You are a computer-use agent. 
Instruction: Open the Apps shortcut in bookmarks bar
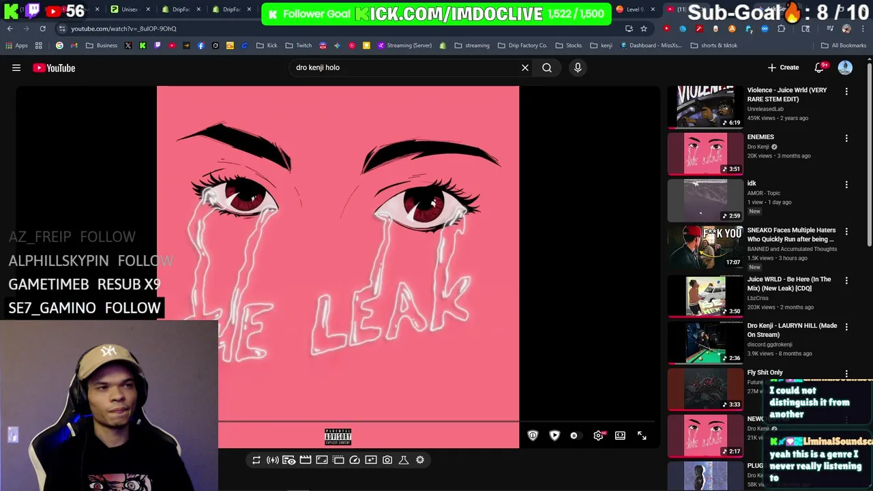(17, 46)
